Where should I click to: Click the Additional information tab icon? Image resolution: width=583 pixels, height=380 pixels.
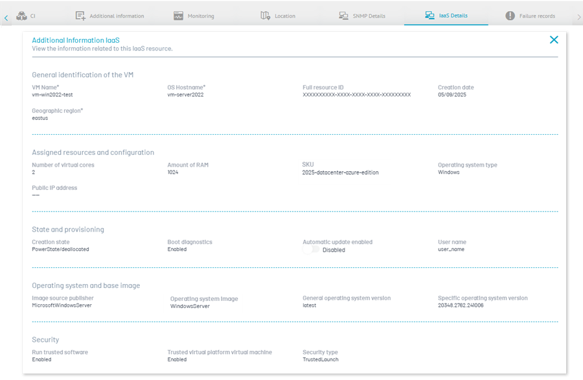(x=80, y=16)
